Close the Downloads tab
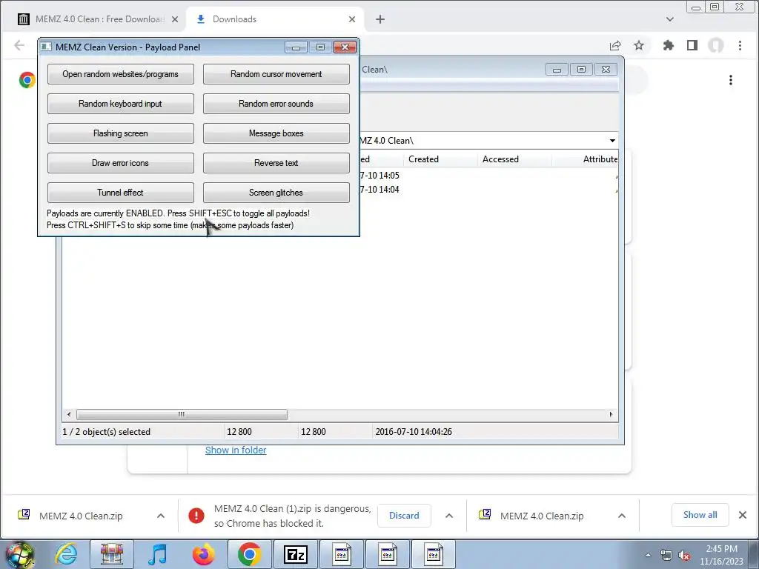Viewport: 759px width, 569px height. click(352, 19)
